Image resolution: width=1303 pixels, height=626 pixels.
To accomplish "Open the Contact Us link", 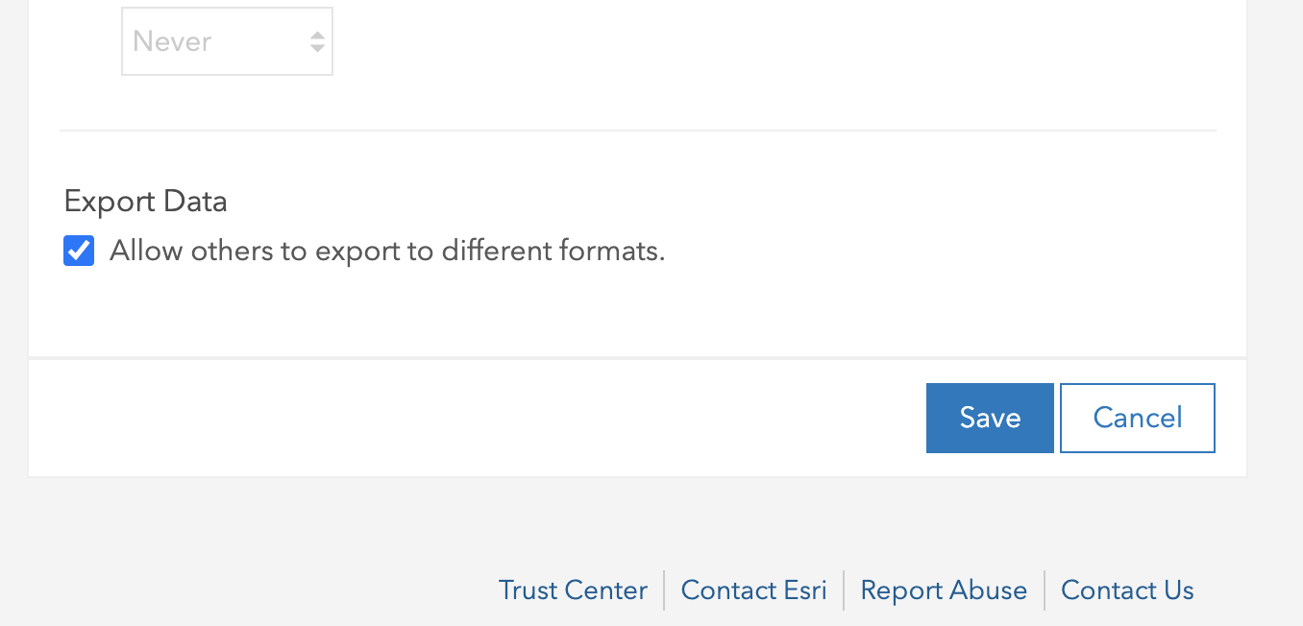I will click(1126, 590).
